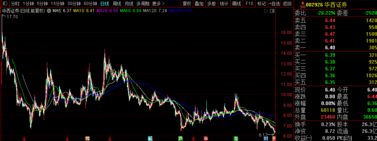Click the 解 event marker on the timeline
Screen dimensions: 377x141
[x=150, y=139]
